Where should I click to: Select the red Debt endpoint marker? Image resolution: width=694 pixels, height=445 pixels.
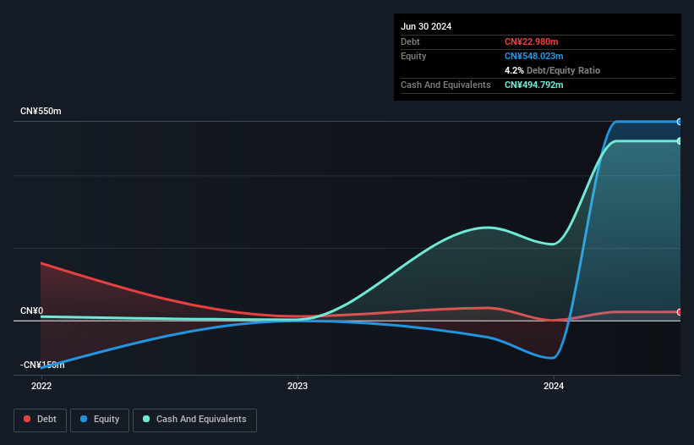[x=680, y=312]
